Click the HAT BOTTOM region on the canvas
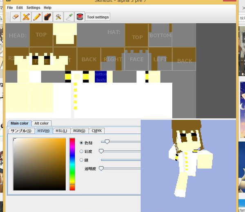245x212 pixels. pos(160,35)
